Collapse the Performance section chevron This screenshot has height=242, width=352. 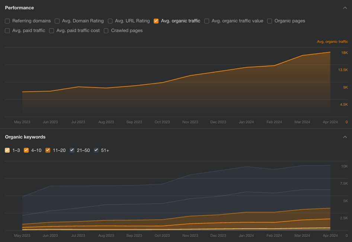point(345,8)
